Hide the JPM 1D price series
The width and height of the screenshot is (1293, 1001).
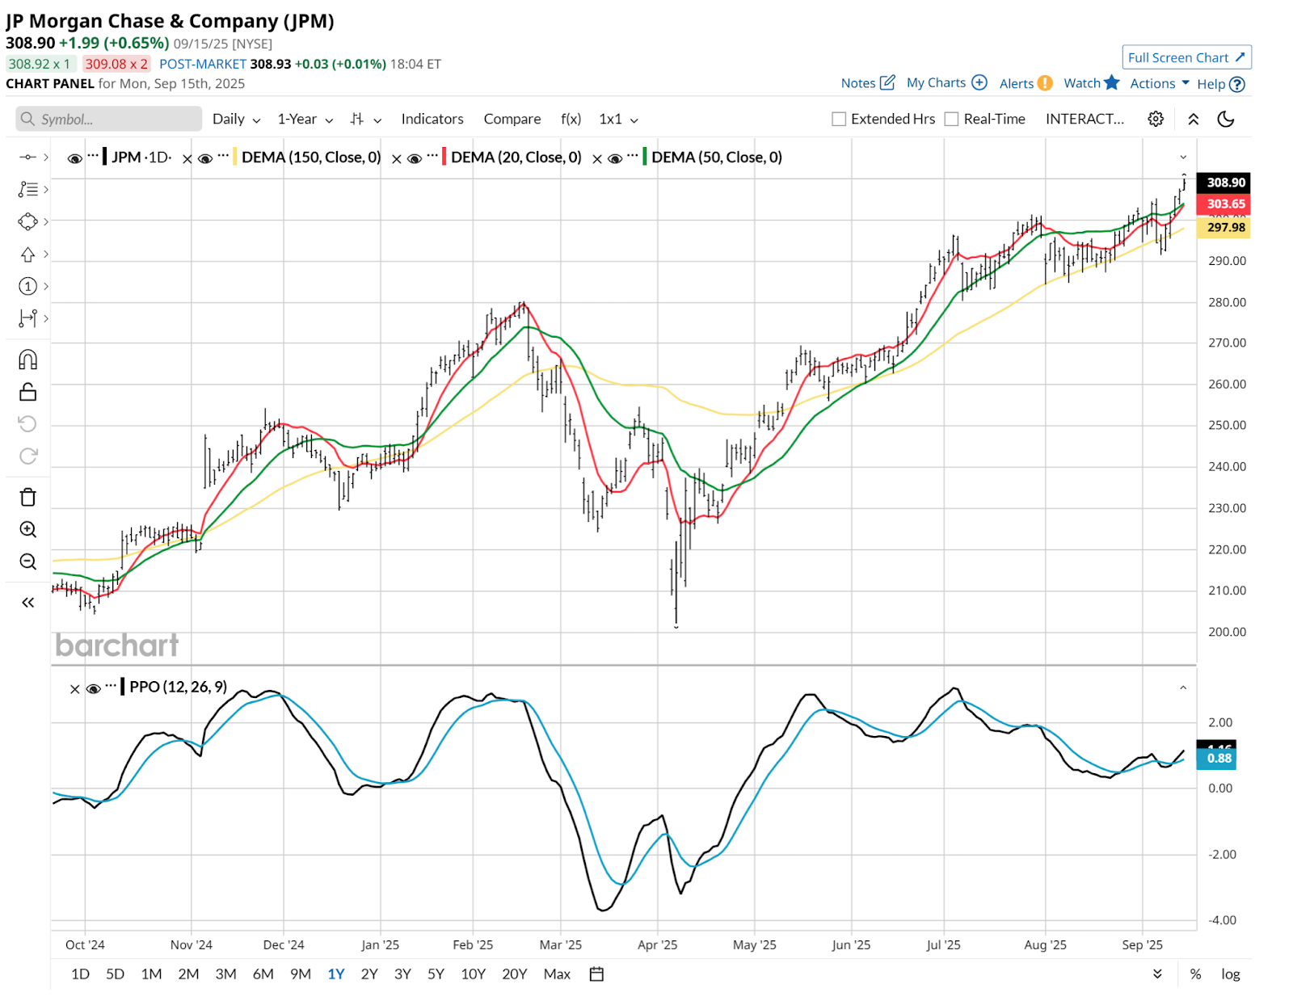click(75, 158)
